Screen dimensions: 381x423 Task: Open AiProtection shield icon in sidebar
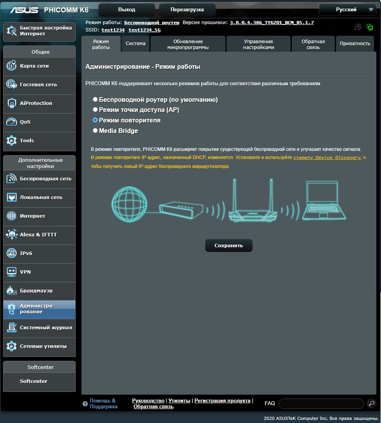coord(12,103)
